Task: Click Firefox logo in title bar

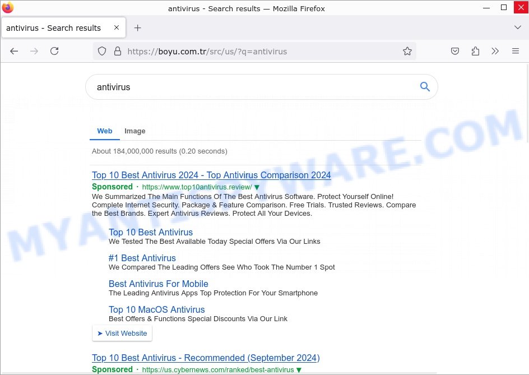Action: tap(7, 7)
